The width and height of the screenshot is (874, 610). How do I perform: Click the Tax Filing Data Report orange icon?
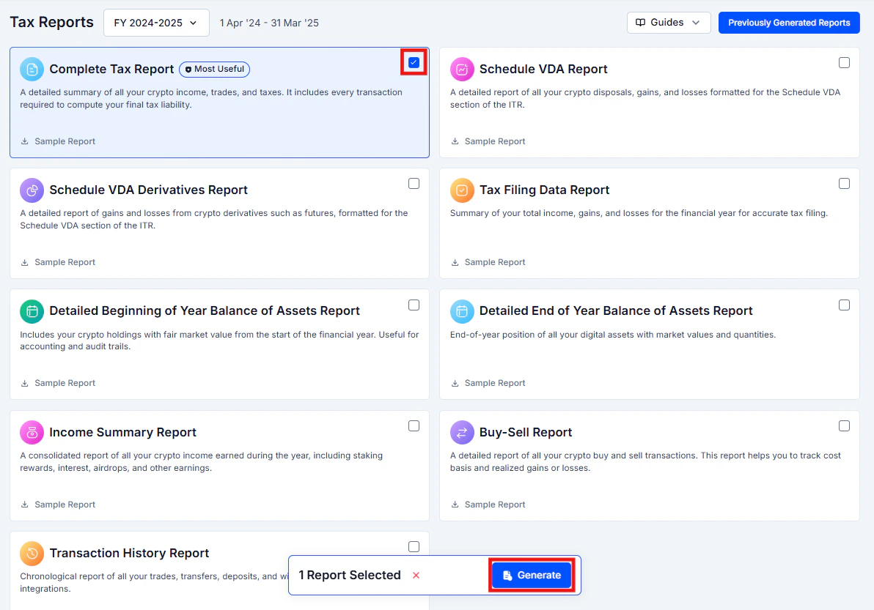point(462,190)
